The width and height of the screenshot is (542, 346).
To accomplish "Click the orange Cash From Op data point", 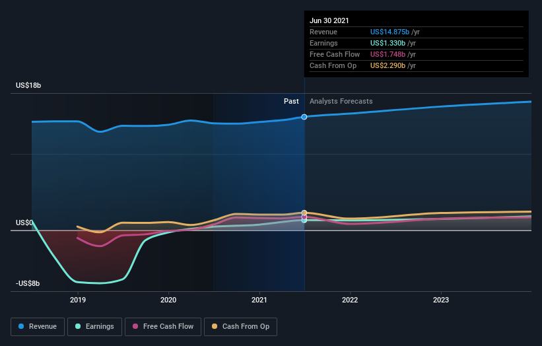I will (x=304, y=213).
